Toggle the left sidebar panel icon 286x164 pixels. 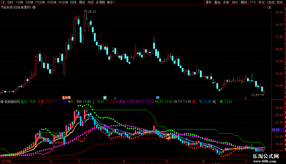(3, 2)
